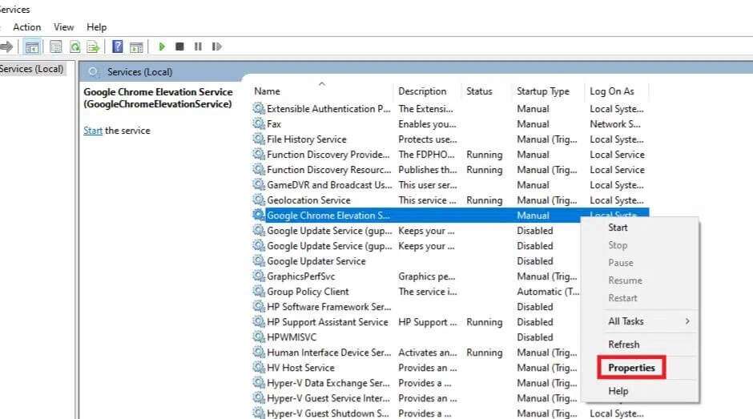Image resolution: width=753 pixels, height=419 pixels.
Task: Click Automatic startup type of Group Policy Client
Action: click(x=548, y=291)
